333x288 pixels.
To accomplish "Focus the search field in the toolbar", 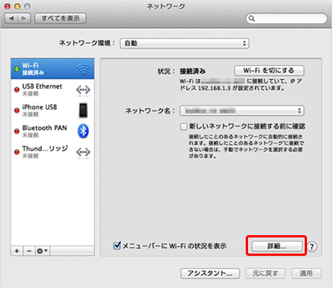I will coord(286,18).
